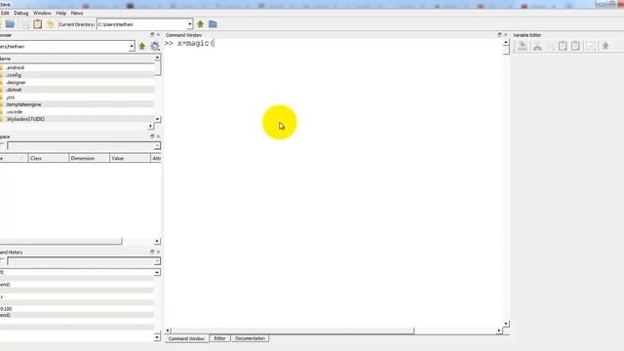Expand the Command History filter dropdown
Image resolution: width=624 pixels, height=351 pixels.
tap(157, 261)
